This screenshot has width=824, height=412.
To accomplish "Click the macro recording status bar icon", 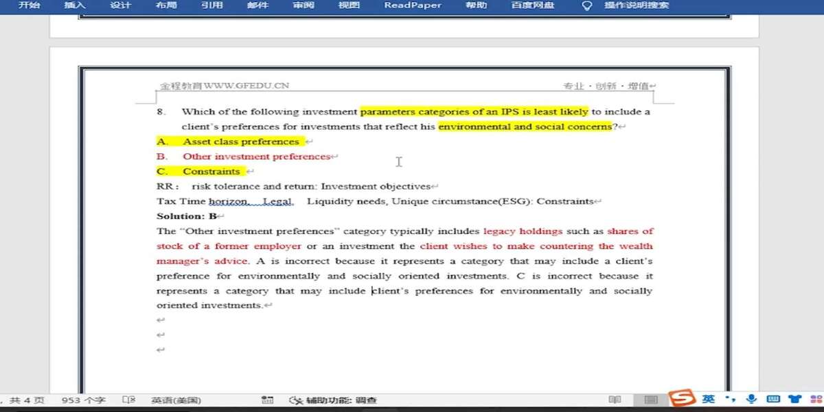I will (268, 400).
